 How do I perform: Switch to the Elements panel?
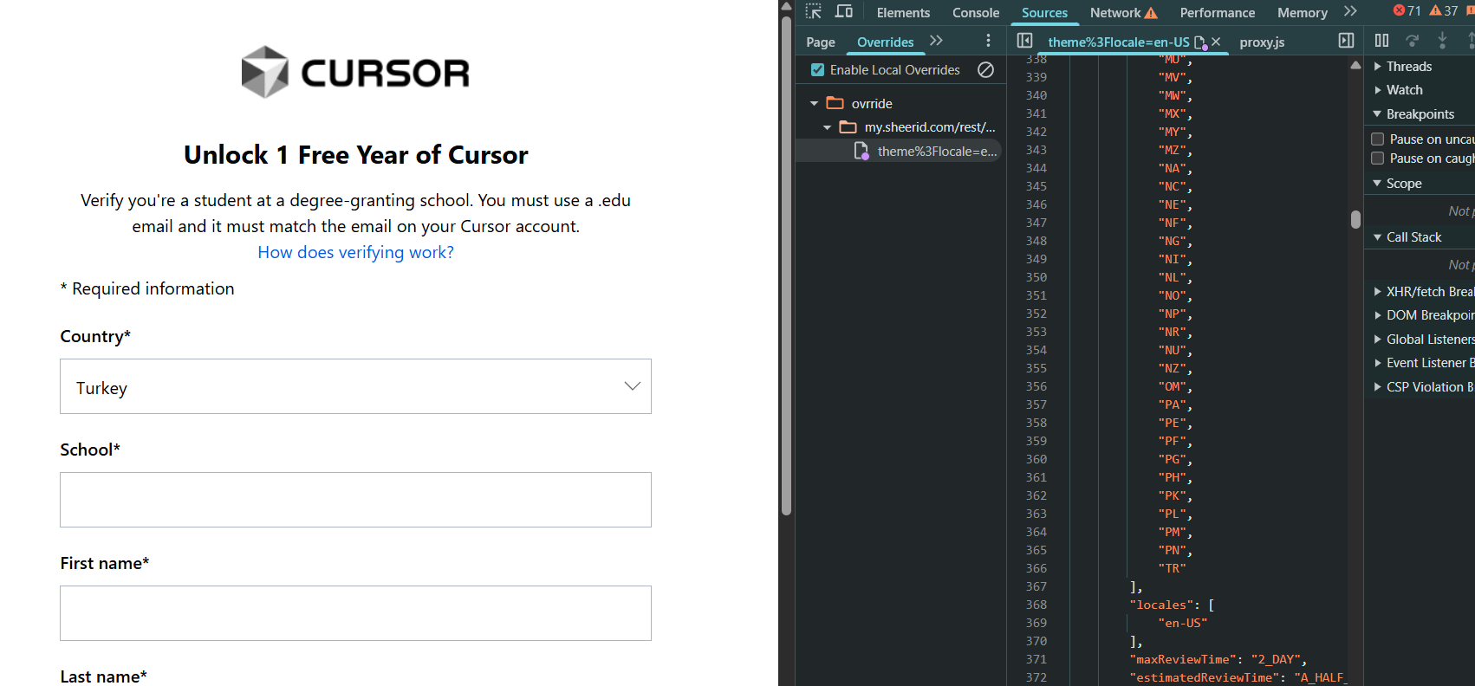(903, 13)
